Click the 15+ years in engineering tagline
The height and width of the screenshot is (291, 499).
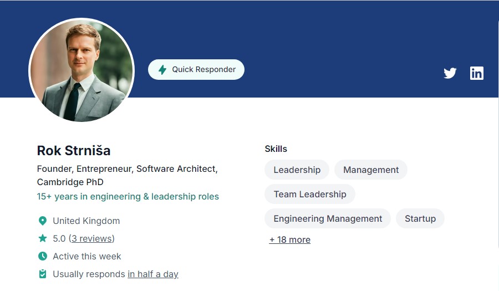point(128,197)
